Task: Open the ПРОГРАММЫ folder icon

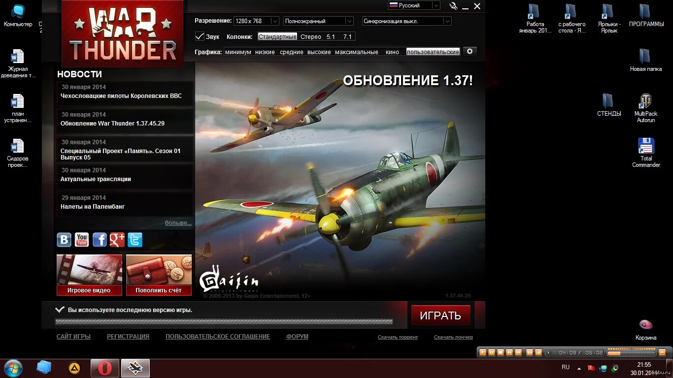Action: coord(646,15)
